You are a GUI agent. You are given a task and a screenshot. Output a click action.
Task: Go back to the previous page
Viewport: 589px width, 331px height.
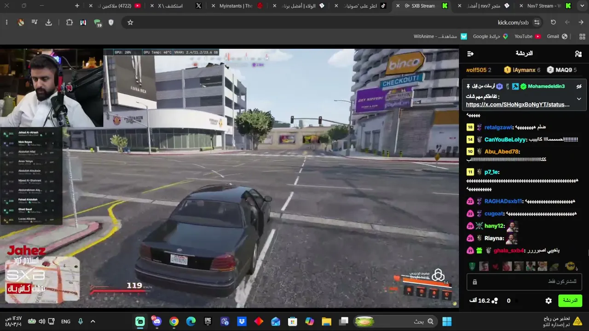pos(581,23)
